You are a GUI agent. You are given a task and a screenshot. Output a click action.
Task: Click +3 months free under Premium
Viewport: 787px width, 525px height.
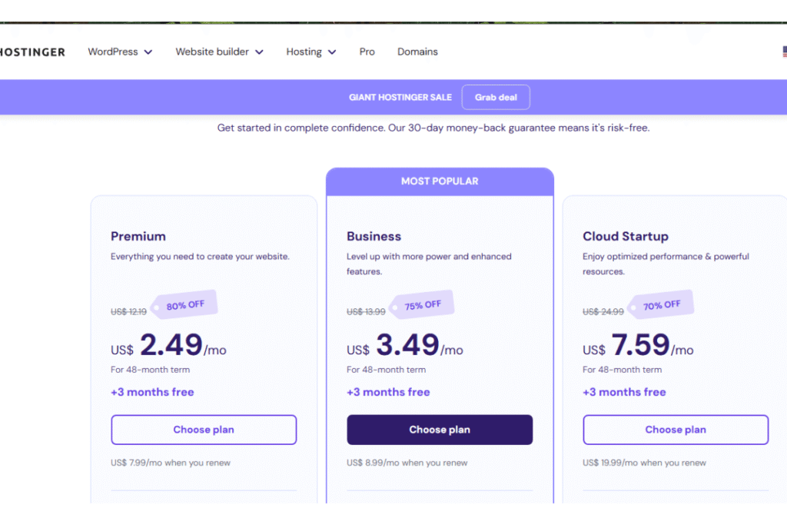tap(152, 392)
